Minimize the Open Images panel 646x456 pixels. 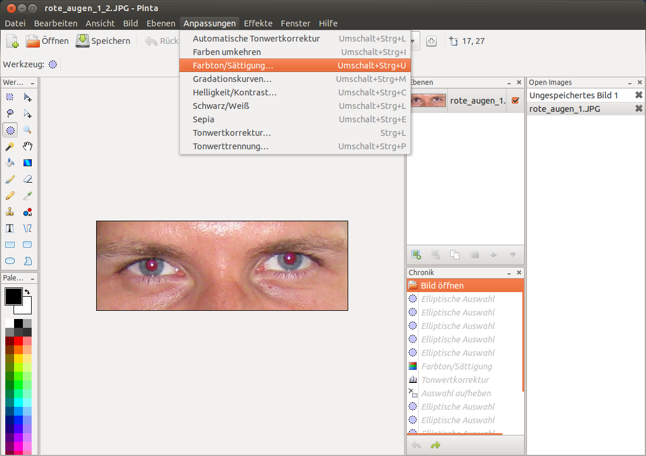[630, 83]
